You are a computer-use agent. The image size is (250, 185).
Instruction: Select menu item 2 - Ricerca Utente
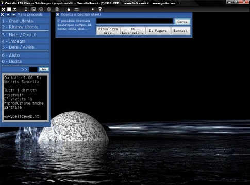(x=25, y=27)
